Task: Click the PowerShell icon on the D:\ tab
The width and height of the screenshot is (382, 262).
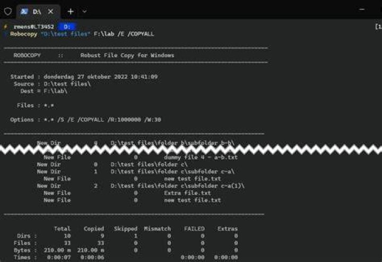Action: 24,11
